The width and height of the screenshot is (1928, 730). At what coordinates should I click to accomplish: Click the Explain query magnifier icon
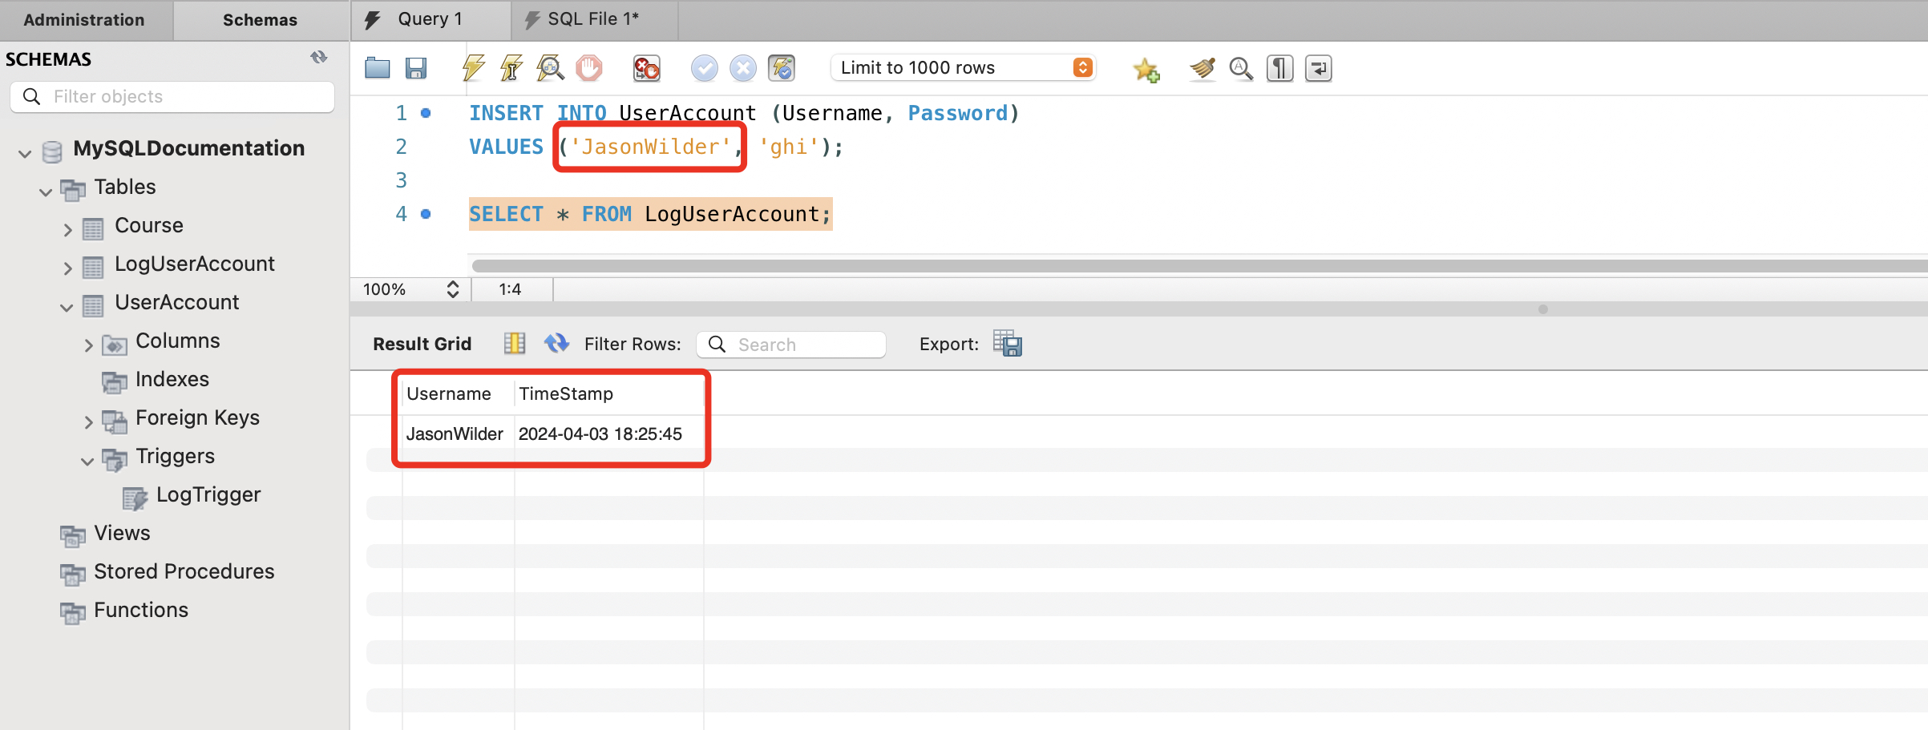(550, 68)
